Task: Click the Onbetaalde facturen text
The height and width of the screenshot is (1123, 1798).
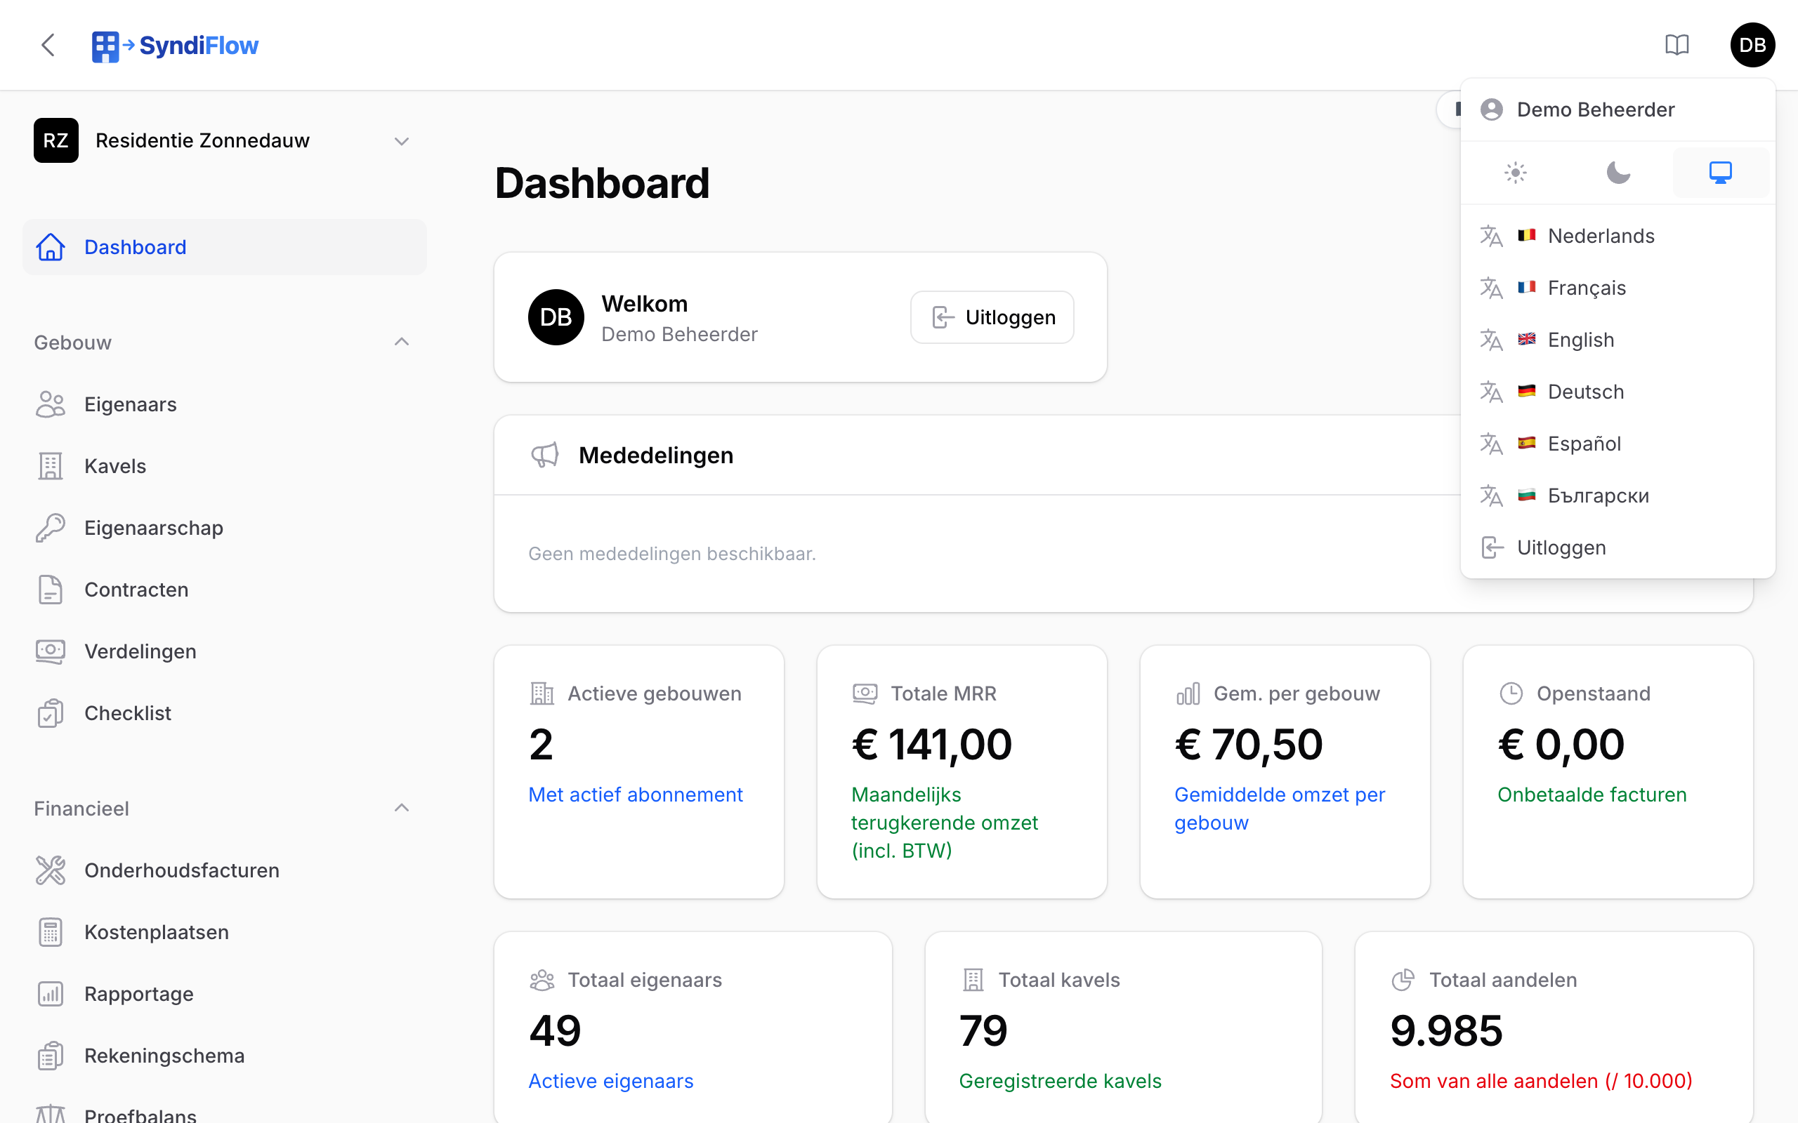Action: coord(1592,795)
